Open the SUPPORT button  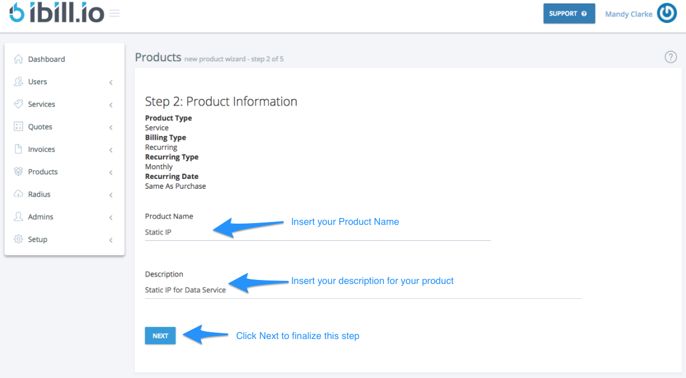pyautogui.click(x=569, y=13)
